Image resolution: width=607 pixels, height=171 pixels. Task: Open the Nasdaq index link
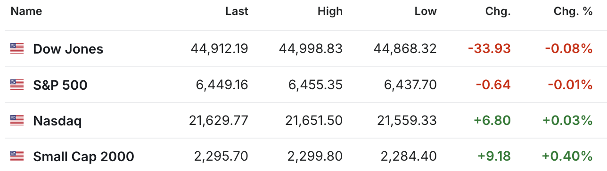pyautogui.click(x=57, y=121)
